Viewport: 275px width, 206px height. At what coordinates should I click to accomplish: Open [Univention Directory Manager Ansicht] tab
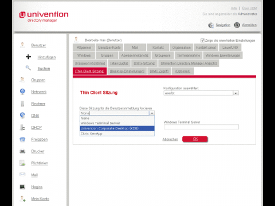click(x=188, y=63)
